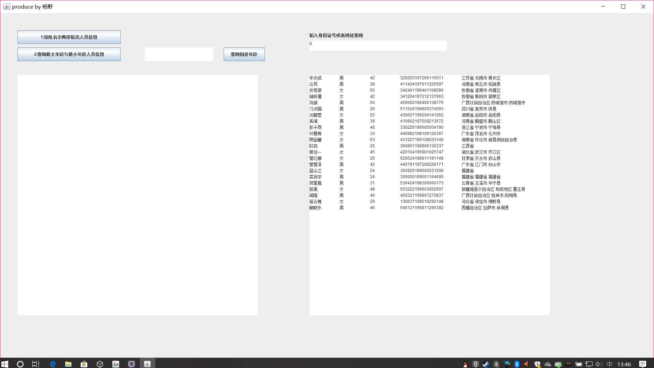This screenshot has width=654, height=368.
Task: Select ID number 350926199005031206
Action: [421, 171]
